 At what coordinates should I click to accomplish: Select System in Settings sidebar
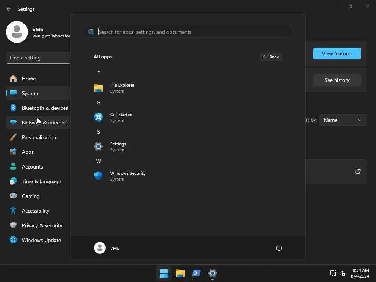(38, 93)
